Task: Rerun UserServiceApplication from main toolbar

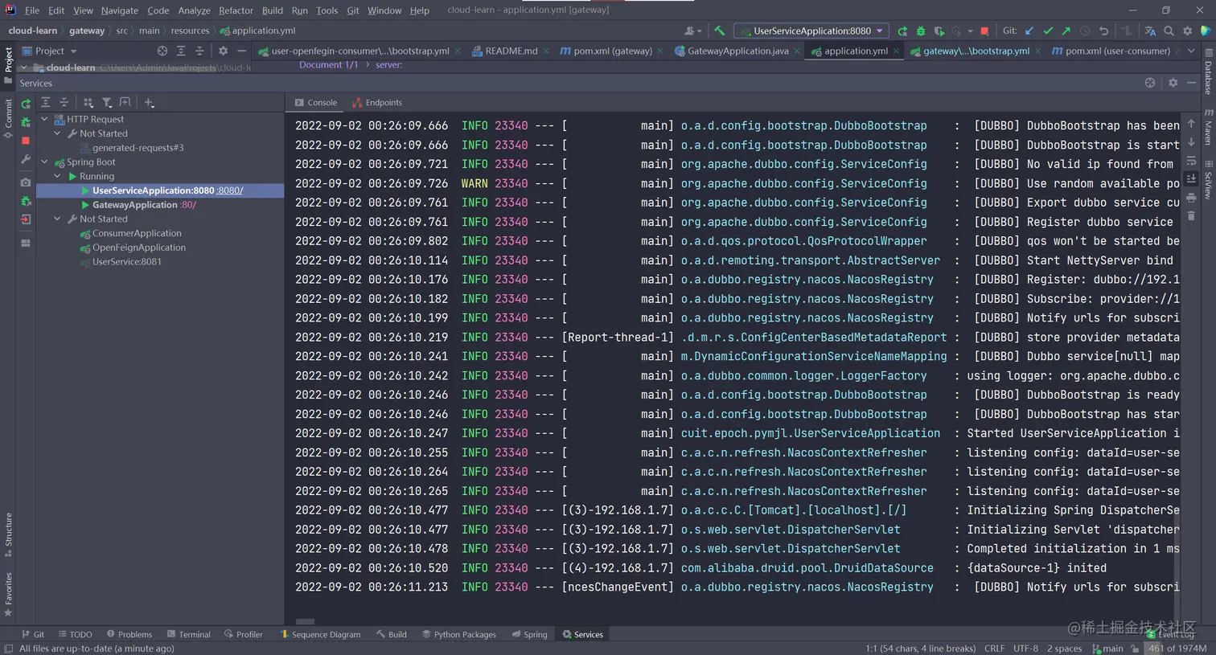Action: tap(902, 31)
